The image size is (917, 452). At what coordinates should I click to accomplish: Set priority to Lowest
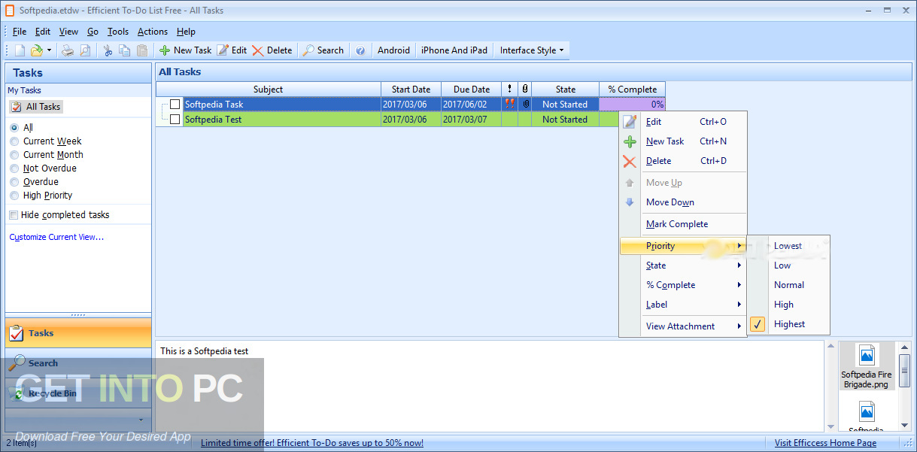pyautogui.click(x=789, y=246)
